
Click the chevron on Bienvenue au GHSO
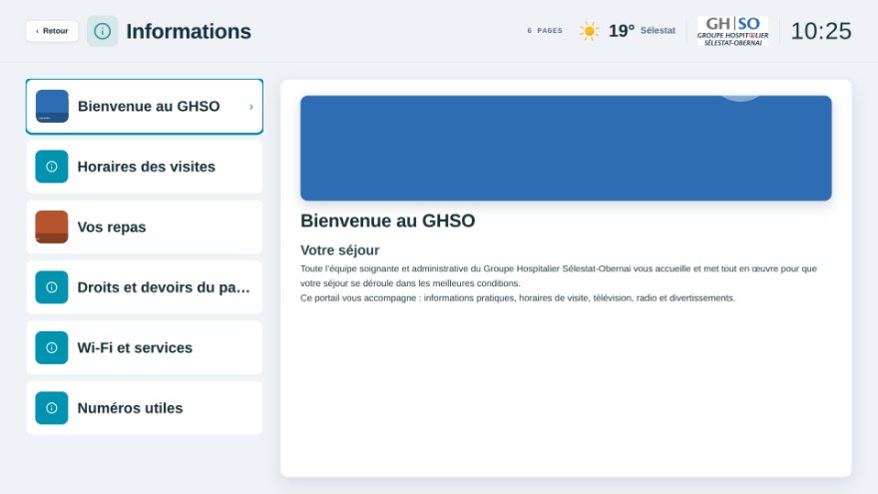click(250, 107)
